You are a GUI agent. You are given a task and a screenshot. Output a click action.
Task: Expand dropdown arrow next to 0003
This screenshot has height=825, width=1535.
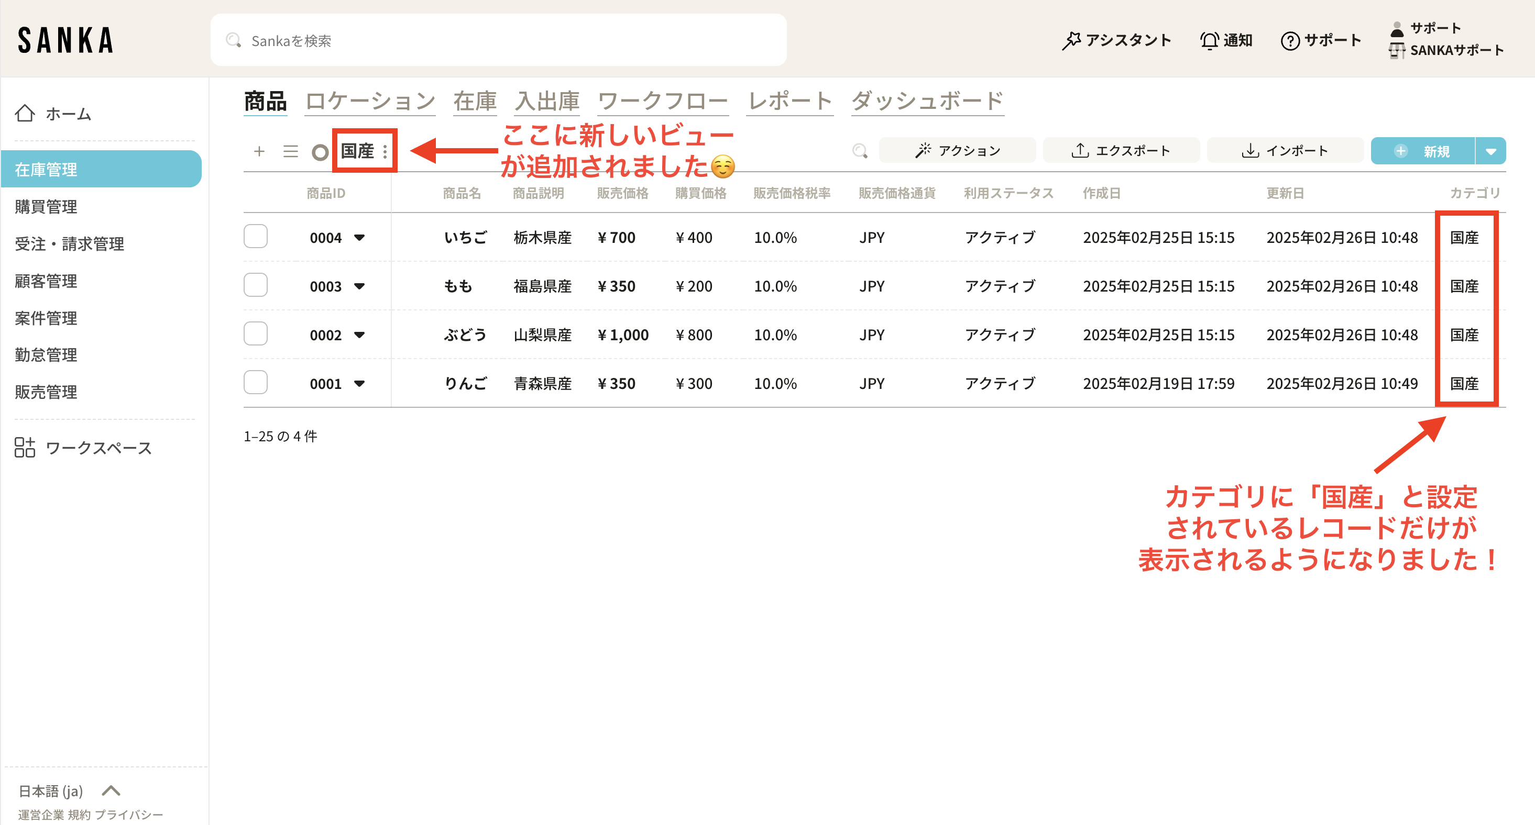359,286
